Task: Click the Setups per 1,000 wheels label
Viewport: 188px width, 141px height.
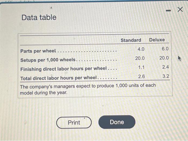Action: 48,60
